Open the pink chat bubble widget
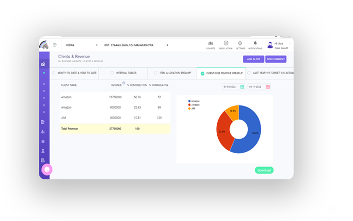The image size is (353, 221). pos(46,169)
